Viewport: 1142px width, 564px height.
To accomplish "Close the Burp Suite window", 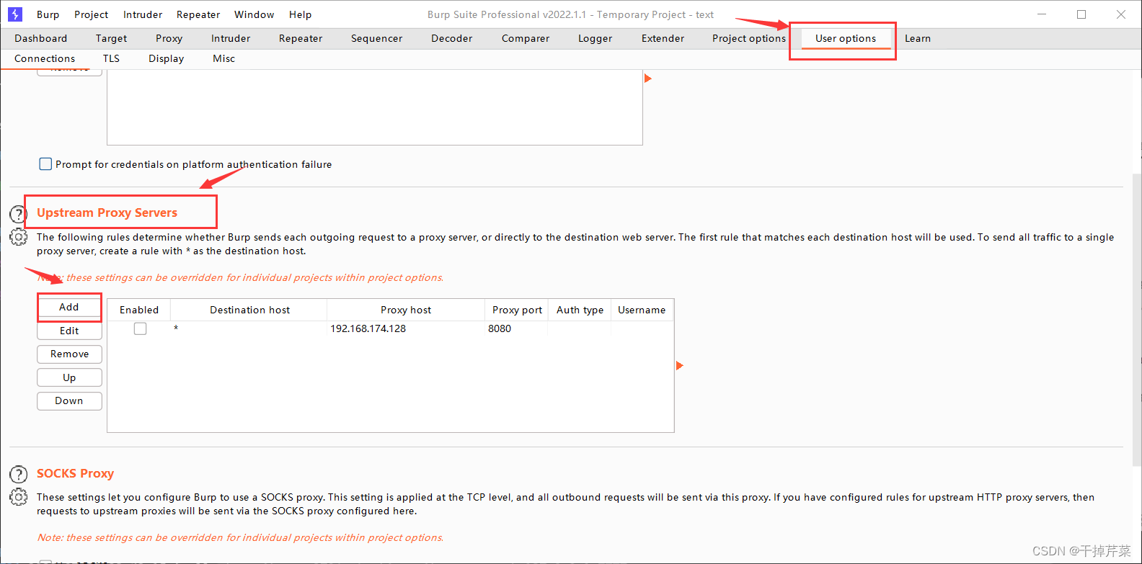I will point(1121,14).
